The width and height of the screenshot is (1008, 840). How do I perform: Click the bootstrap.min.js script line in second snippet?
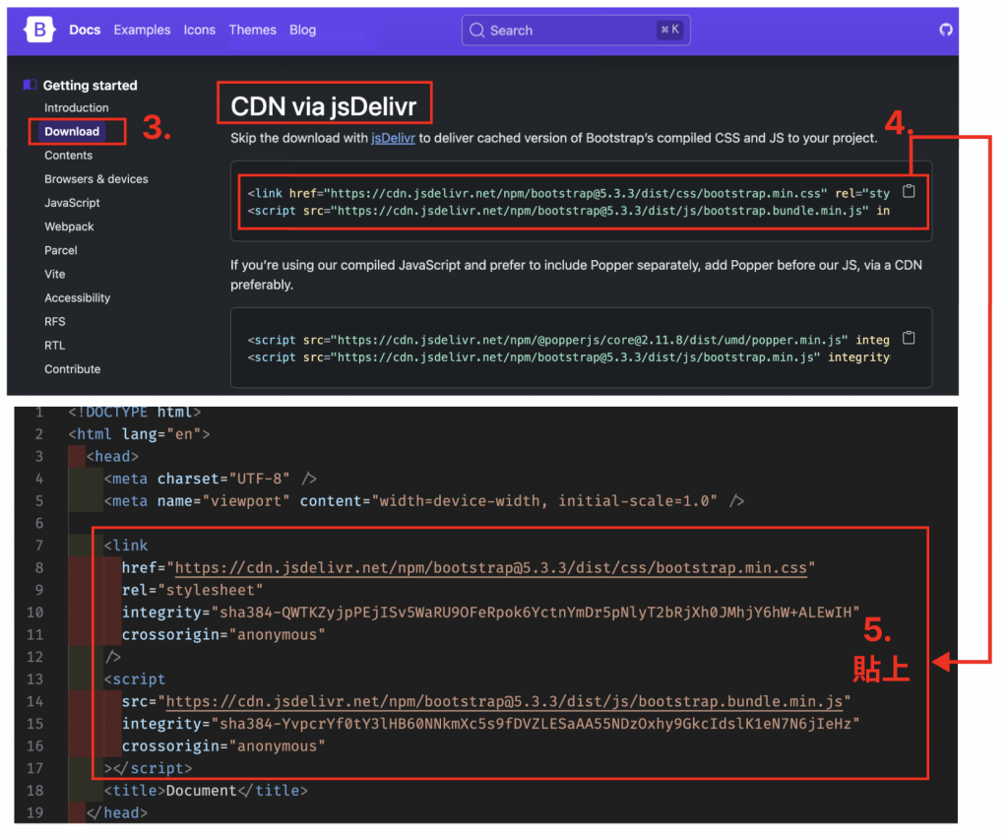[x=568, y=357]
